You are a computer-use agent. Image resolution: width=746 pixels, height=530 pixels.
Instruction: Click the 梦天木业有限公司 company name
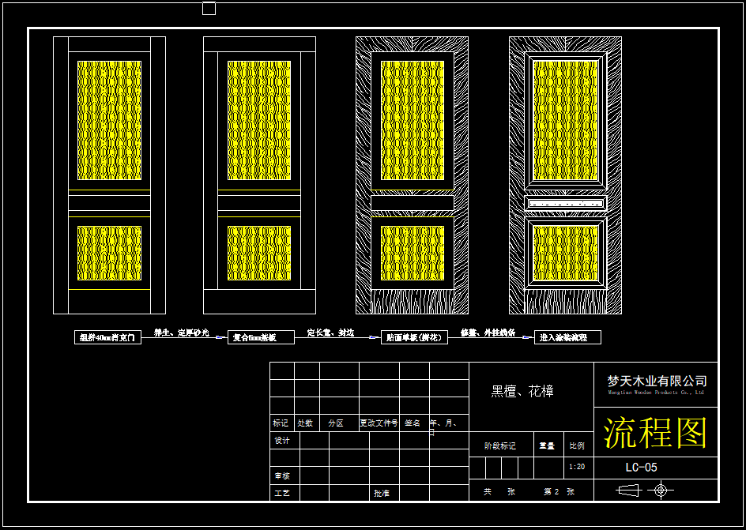point(657,382)
